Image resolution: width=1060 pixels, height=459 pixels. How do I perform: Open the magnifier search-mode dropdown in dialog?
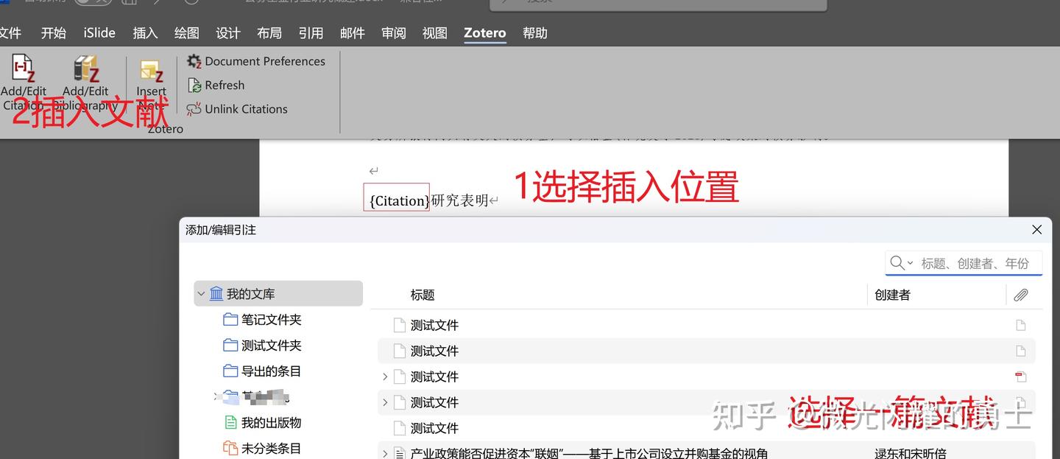tap(901, 263)
